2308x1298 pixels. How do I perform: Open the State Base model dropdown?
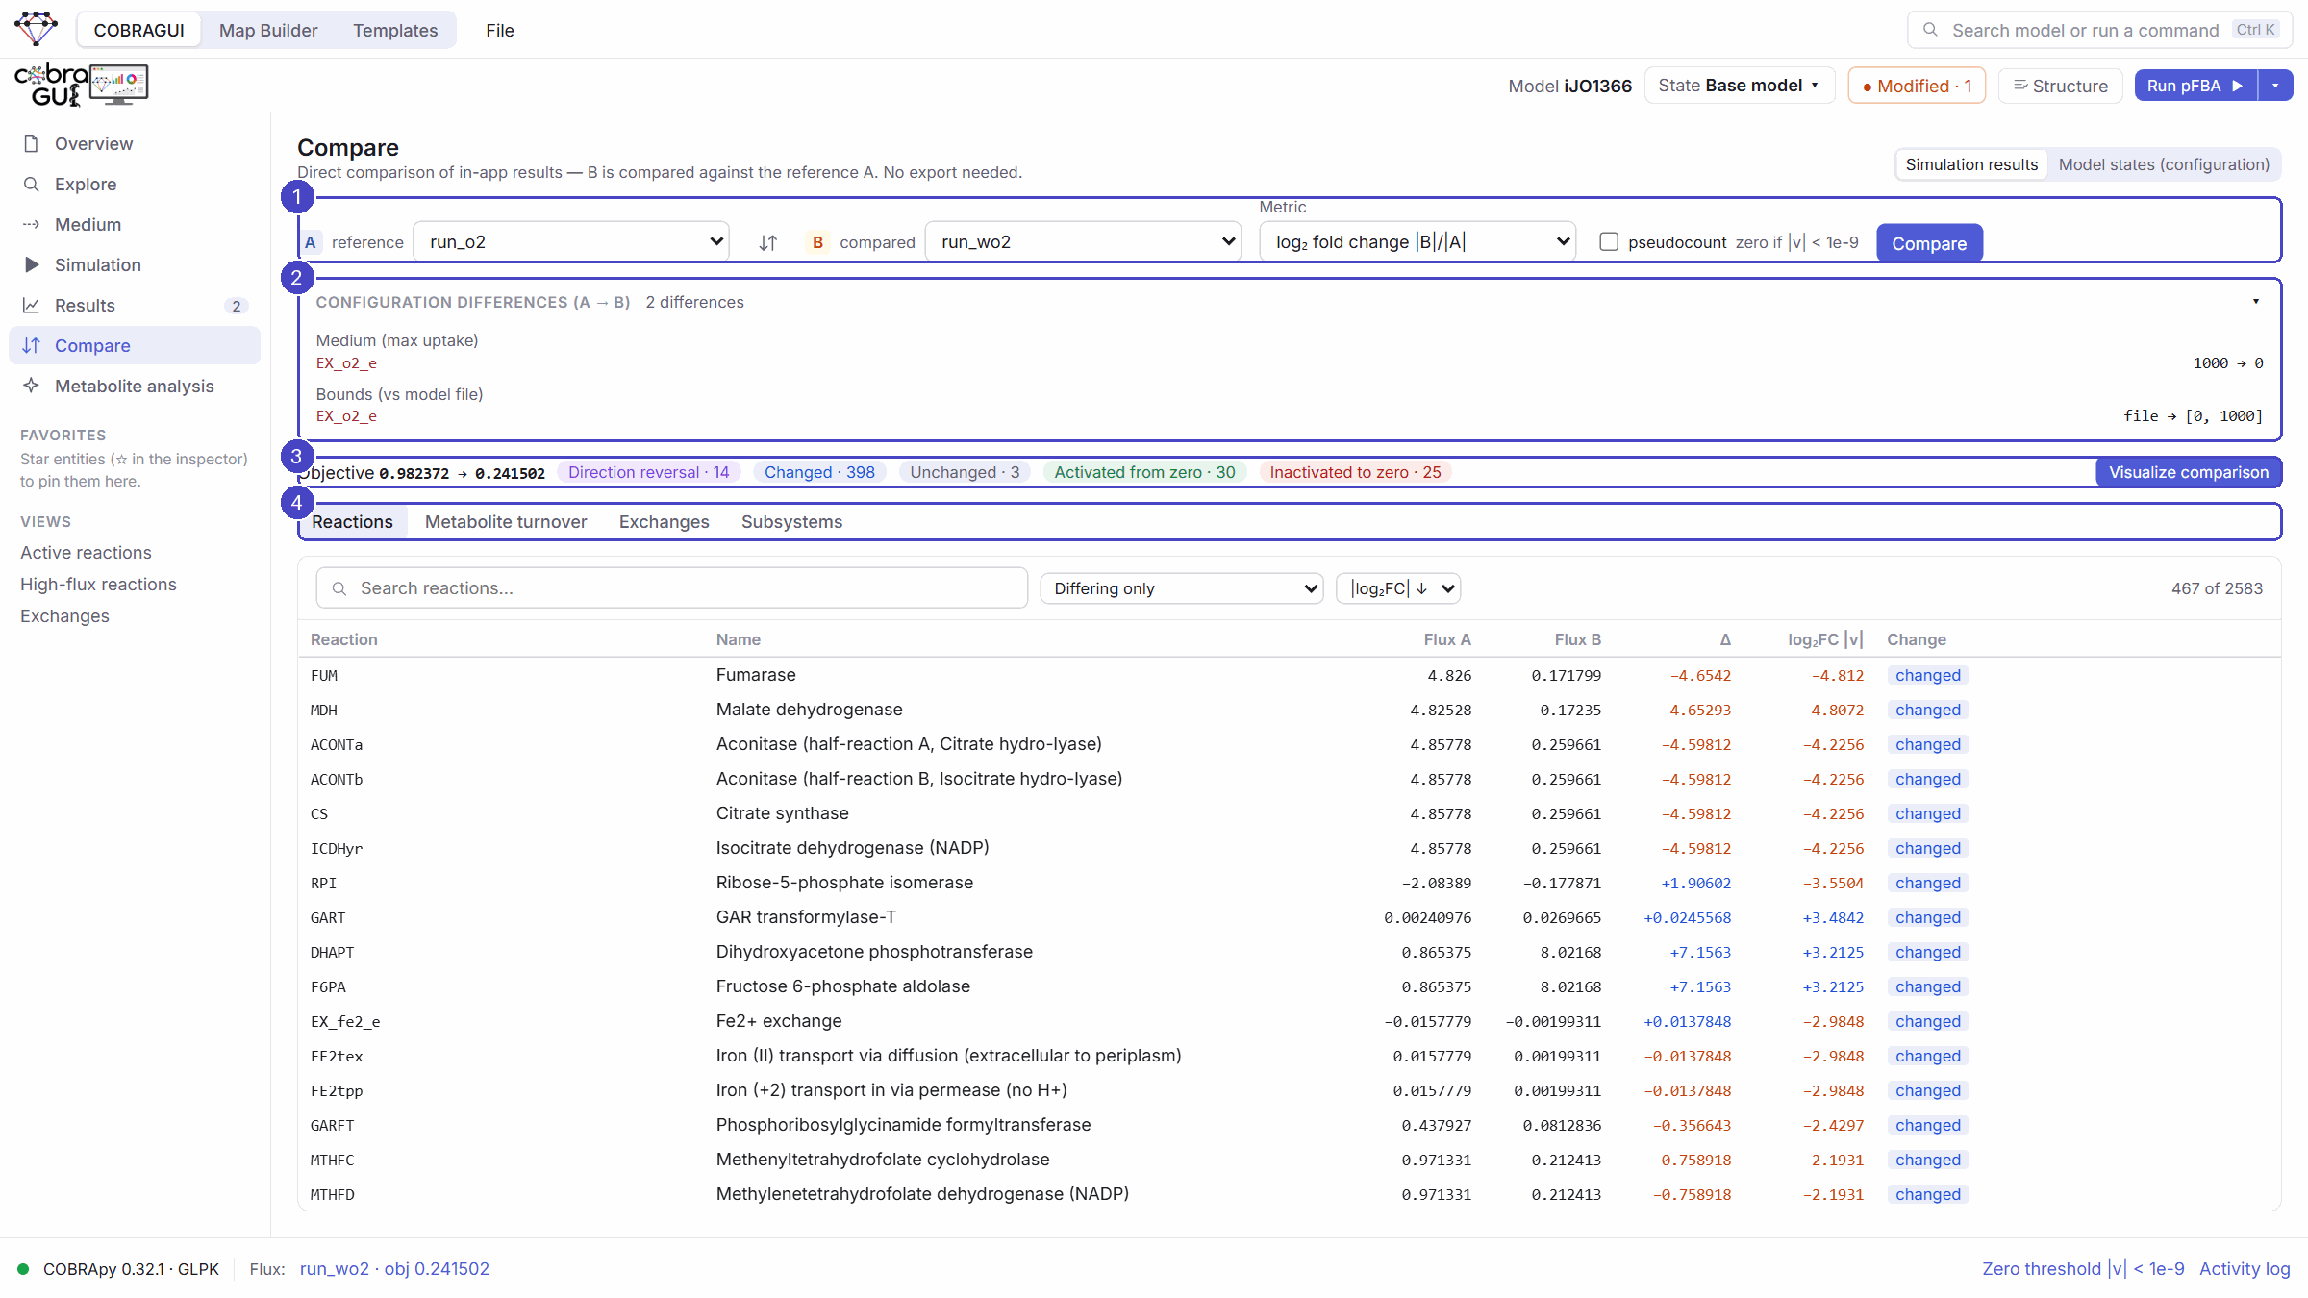point(1740,86)
